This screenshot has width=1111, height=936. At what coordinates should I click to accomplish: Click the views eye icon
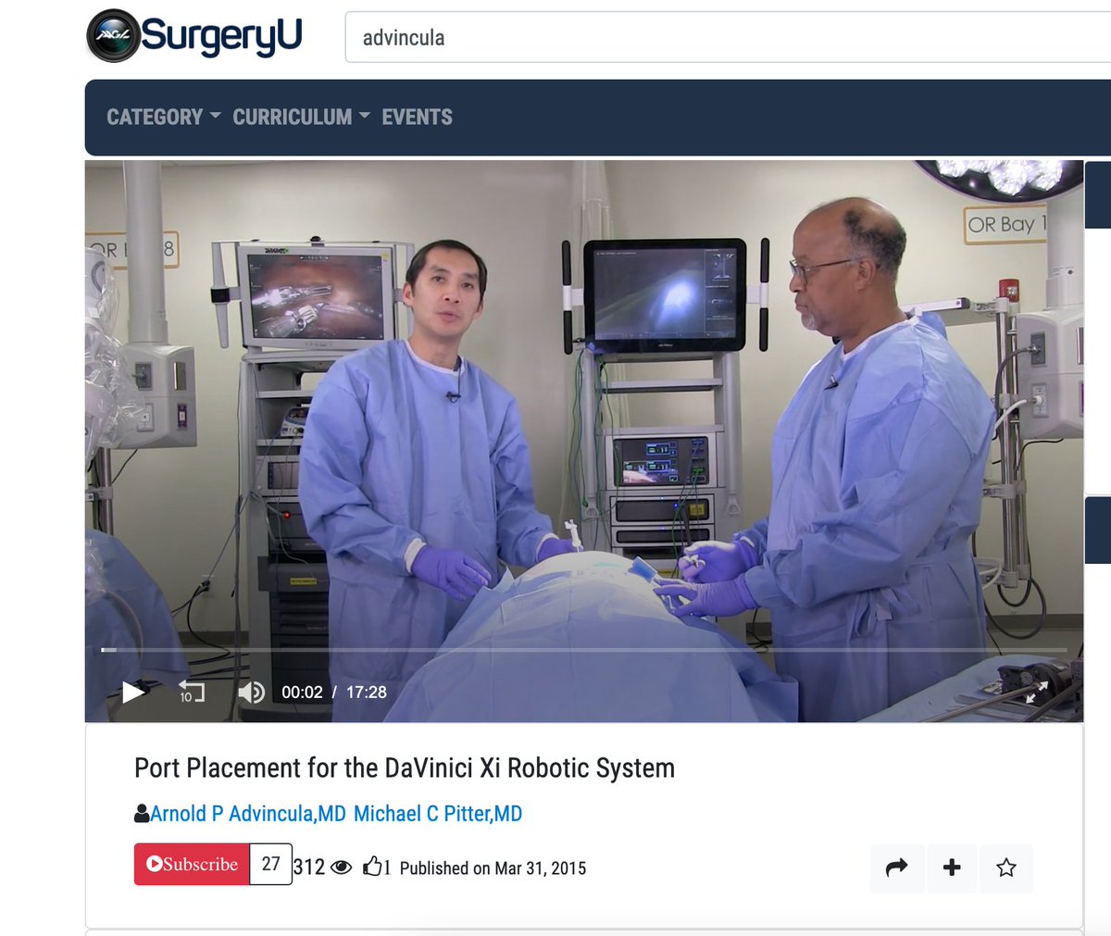(341, 867)
